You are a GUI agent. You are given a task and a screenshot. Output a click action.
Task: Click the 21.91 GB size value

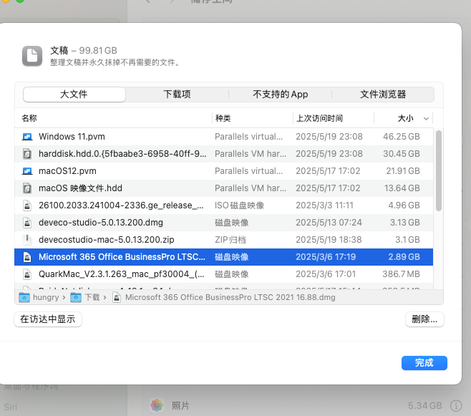click(x=403, y=171)
